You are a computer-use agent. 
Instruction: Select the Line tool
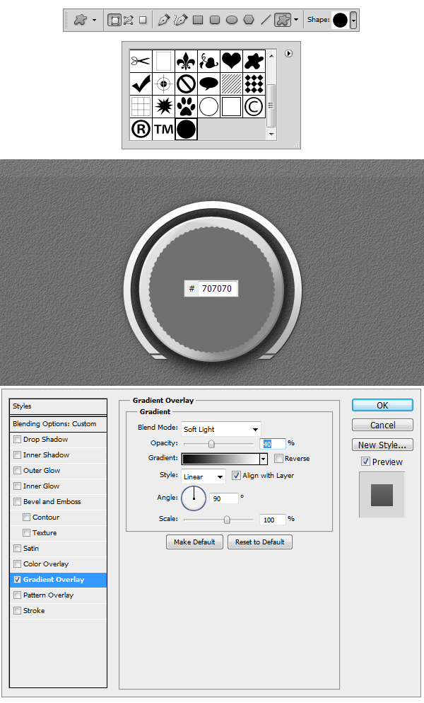tap(266, 20)
